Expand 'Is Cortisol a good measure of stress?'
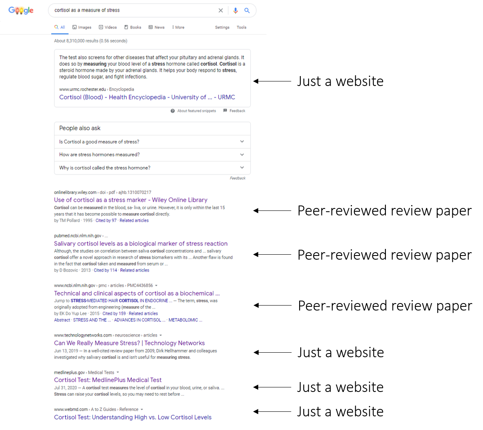The image size is (483, 430). [152, 142]
